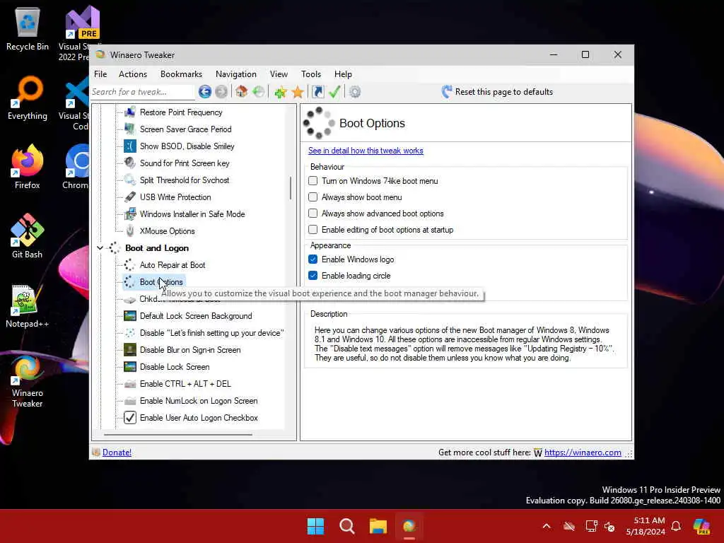This screenshot has width=724, height=543.
Task: Select Restore Point Frequency tweak
Action: [181, 112]
